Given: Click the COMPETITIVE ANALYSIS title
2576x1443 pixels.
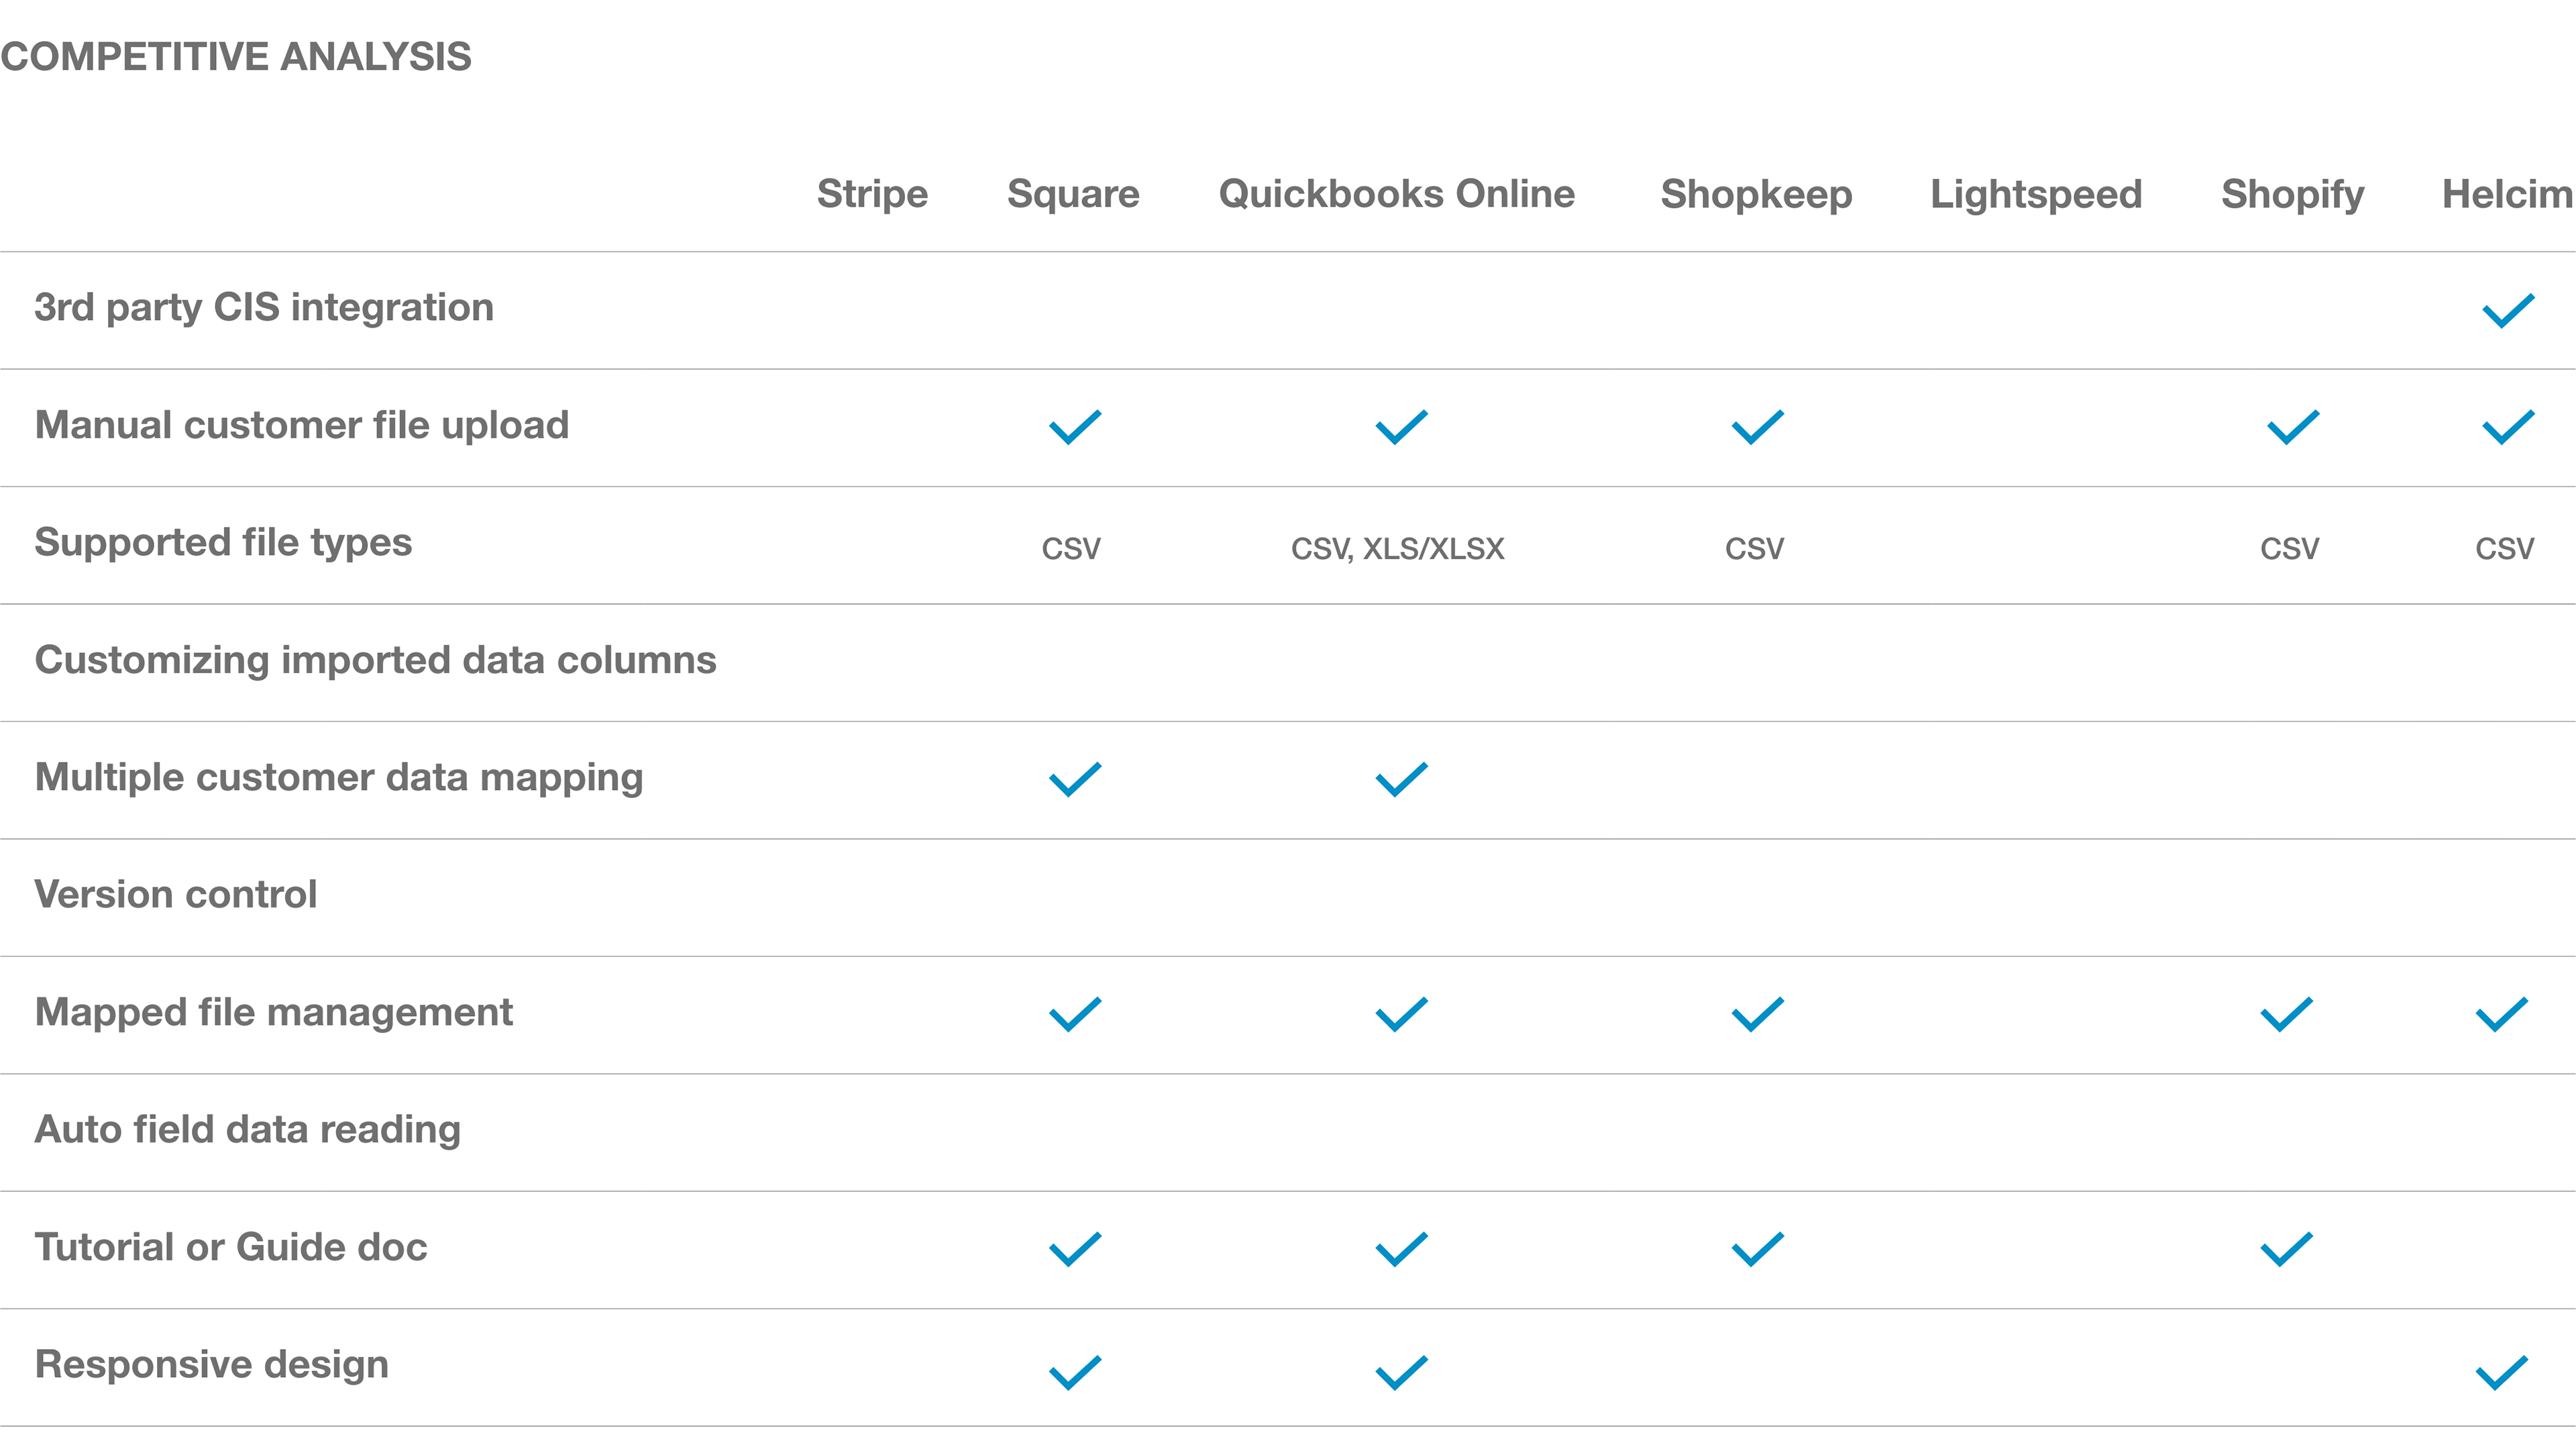Looking at the screenshot, I should [236, 57].
